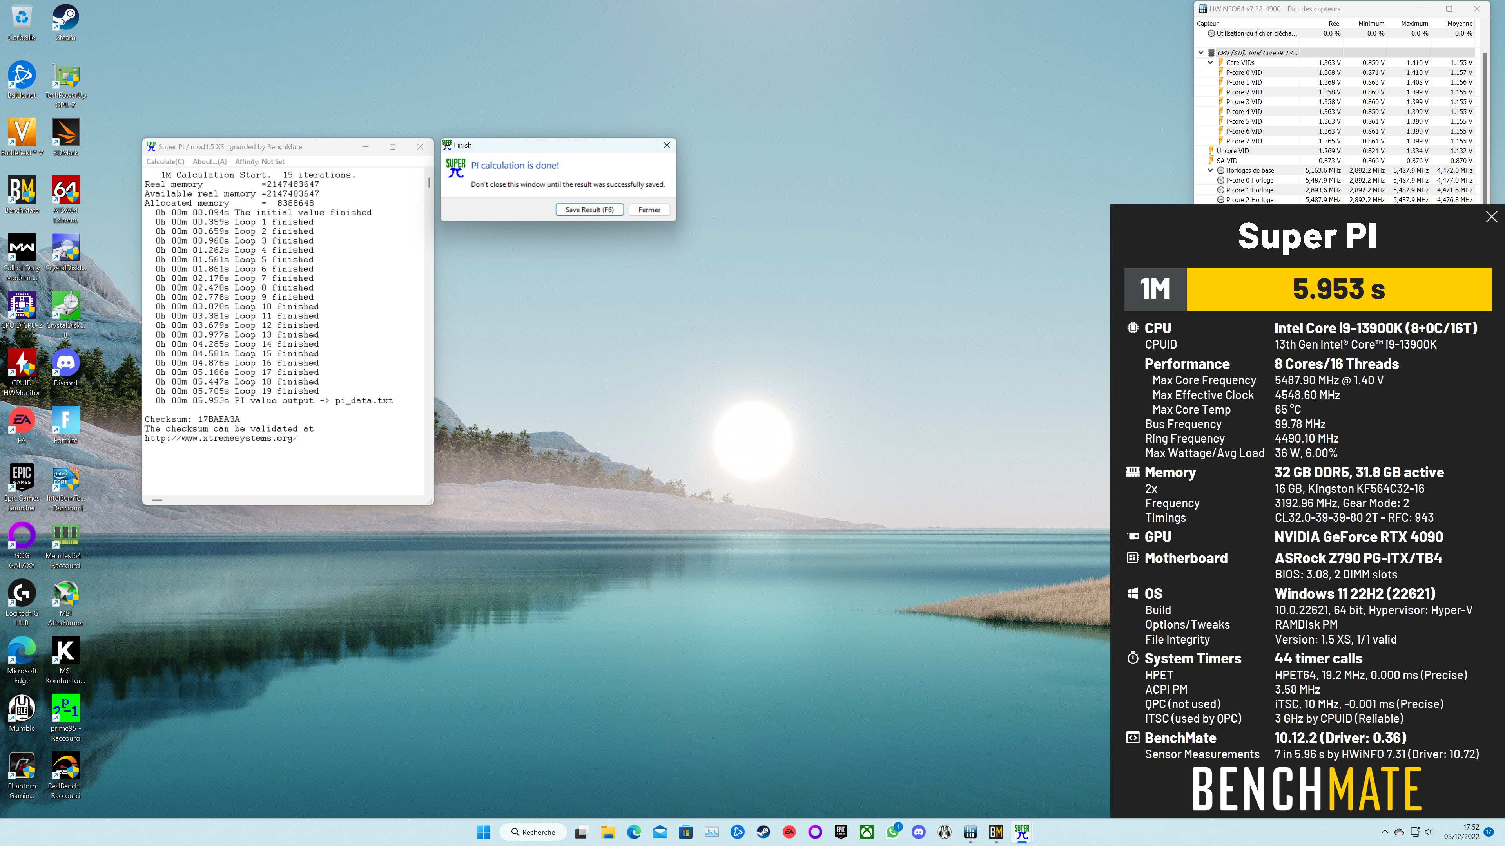Select the MSI Kombustor desktop icon
1505x846 pixels.
point(65,660)
